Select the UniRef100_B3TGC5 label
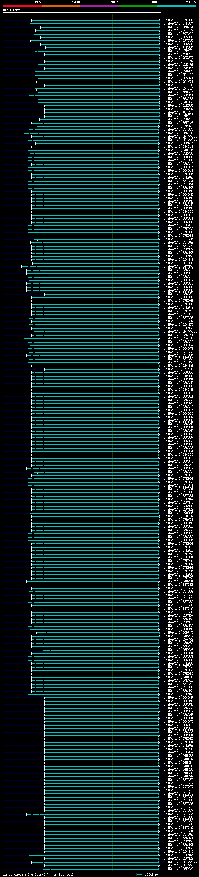Viewport: 199px width, 877px height. pyautogui.click(x=178, y=814)
